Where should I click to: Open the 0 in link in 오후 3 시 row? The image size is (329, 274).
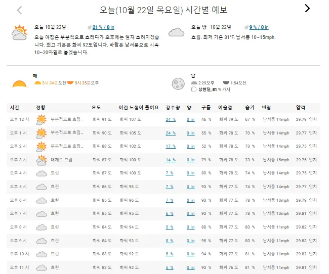(x=190, y=160)
